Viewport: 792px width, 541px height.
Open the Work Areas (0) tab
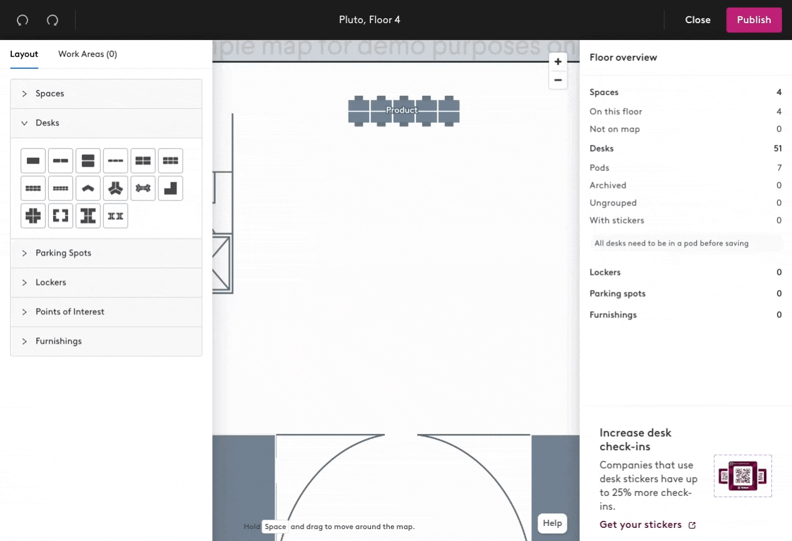pyautogui.click(x=88, y=54)
